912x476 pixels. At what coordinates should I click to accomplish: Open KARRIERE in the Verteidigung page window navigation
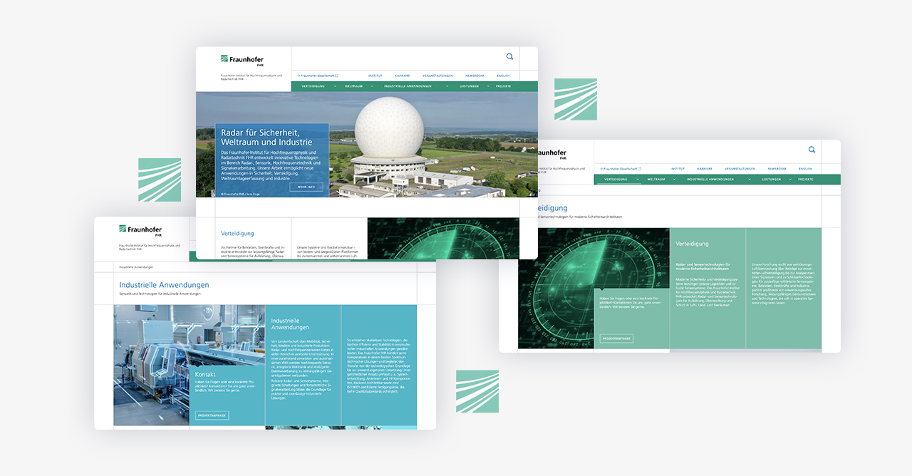[x=705, y=169]
